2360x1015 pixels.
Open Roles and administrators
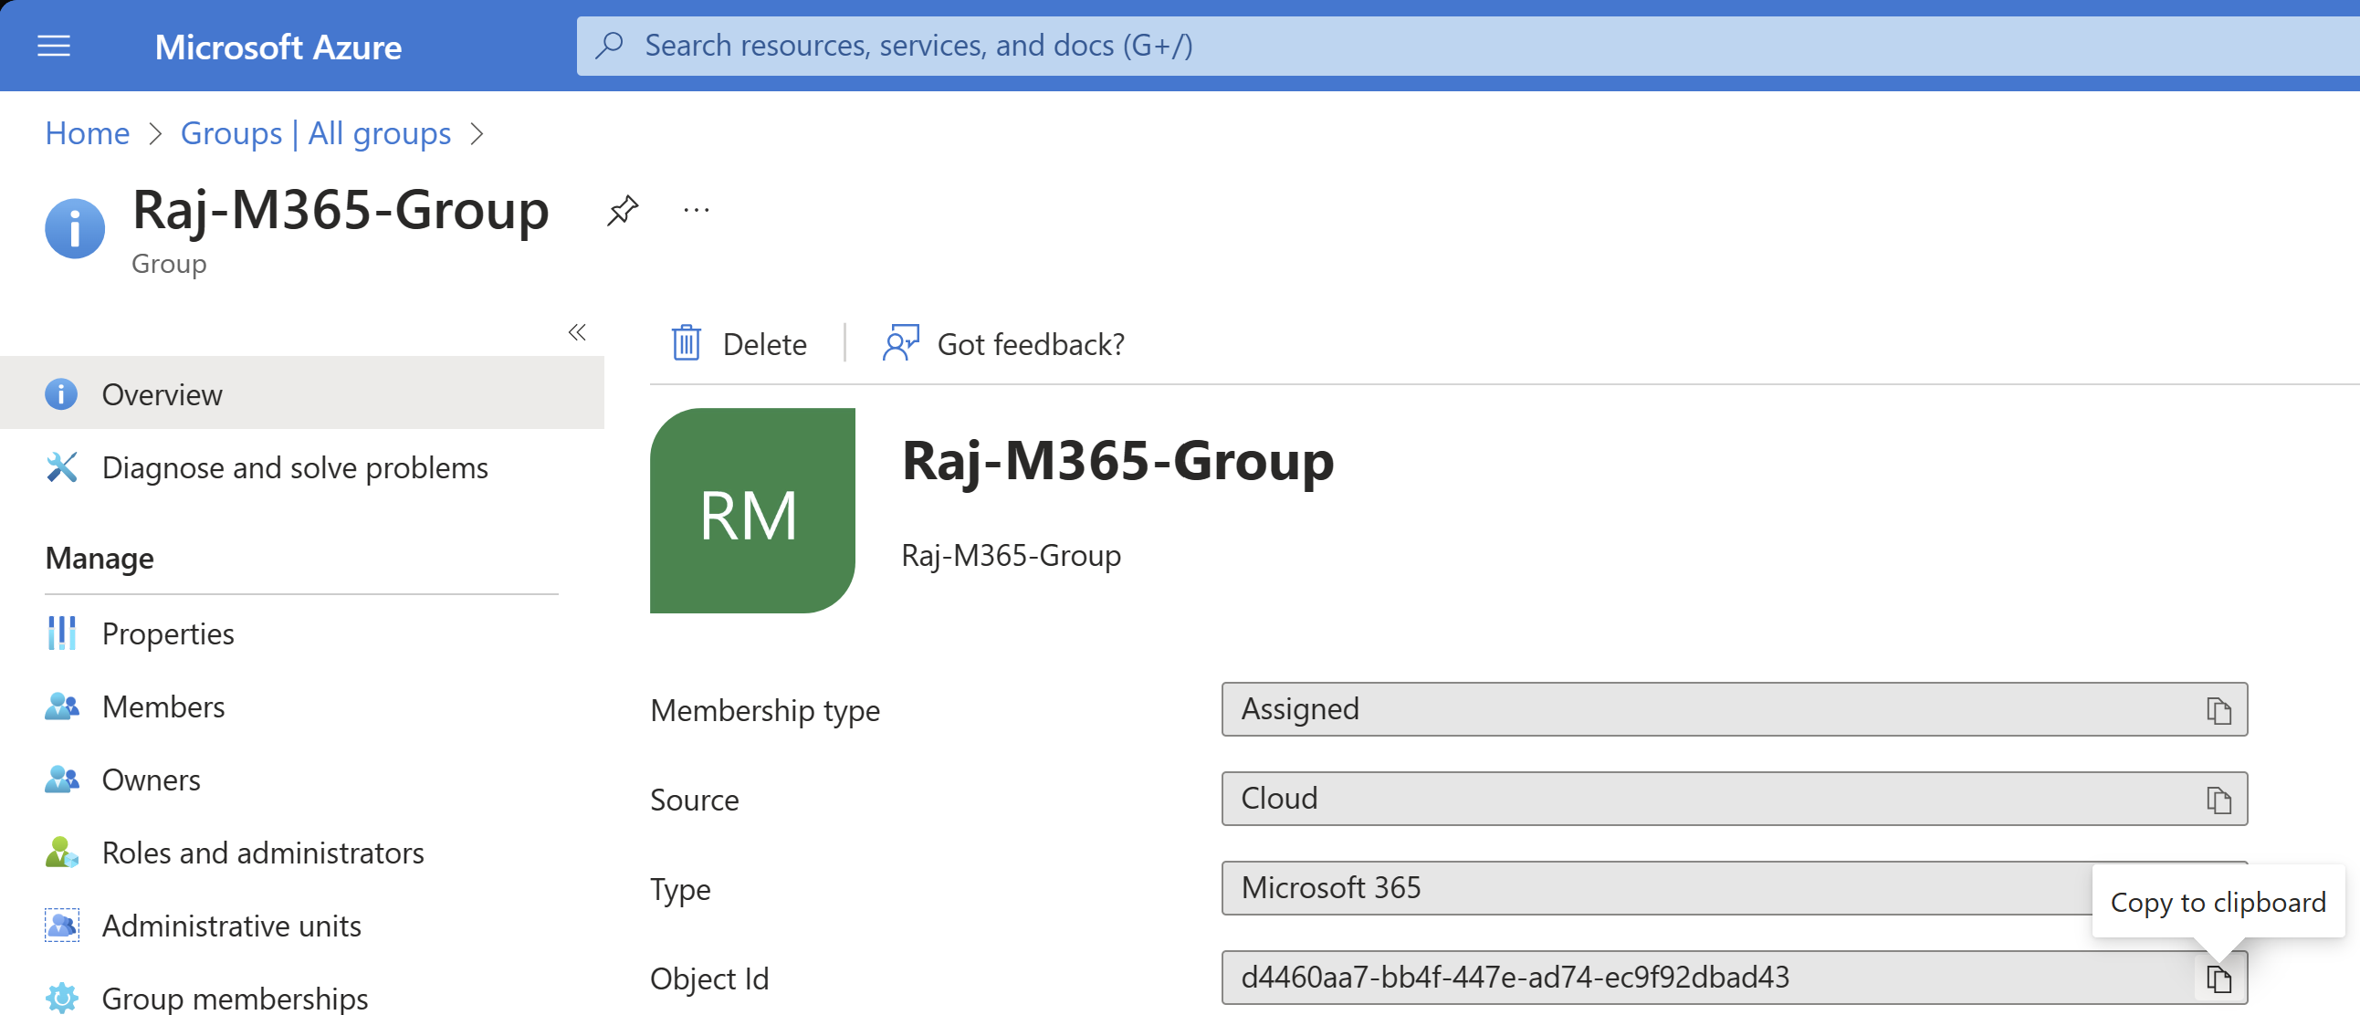pos(263,853)
